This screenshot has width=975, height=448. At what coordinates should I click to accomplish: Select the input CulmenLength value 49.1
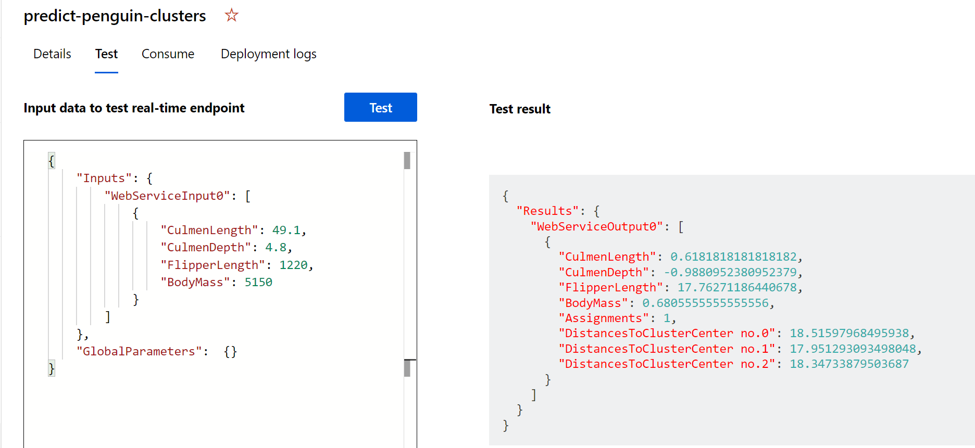tap(286, 230)
